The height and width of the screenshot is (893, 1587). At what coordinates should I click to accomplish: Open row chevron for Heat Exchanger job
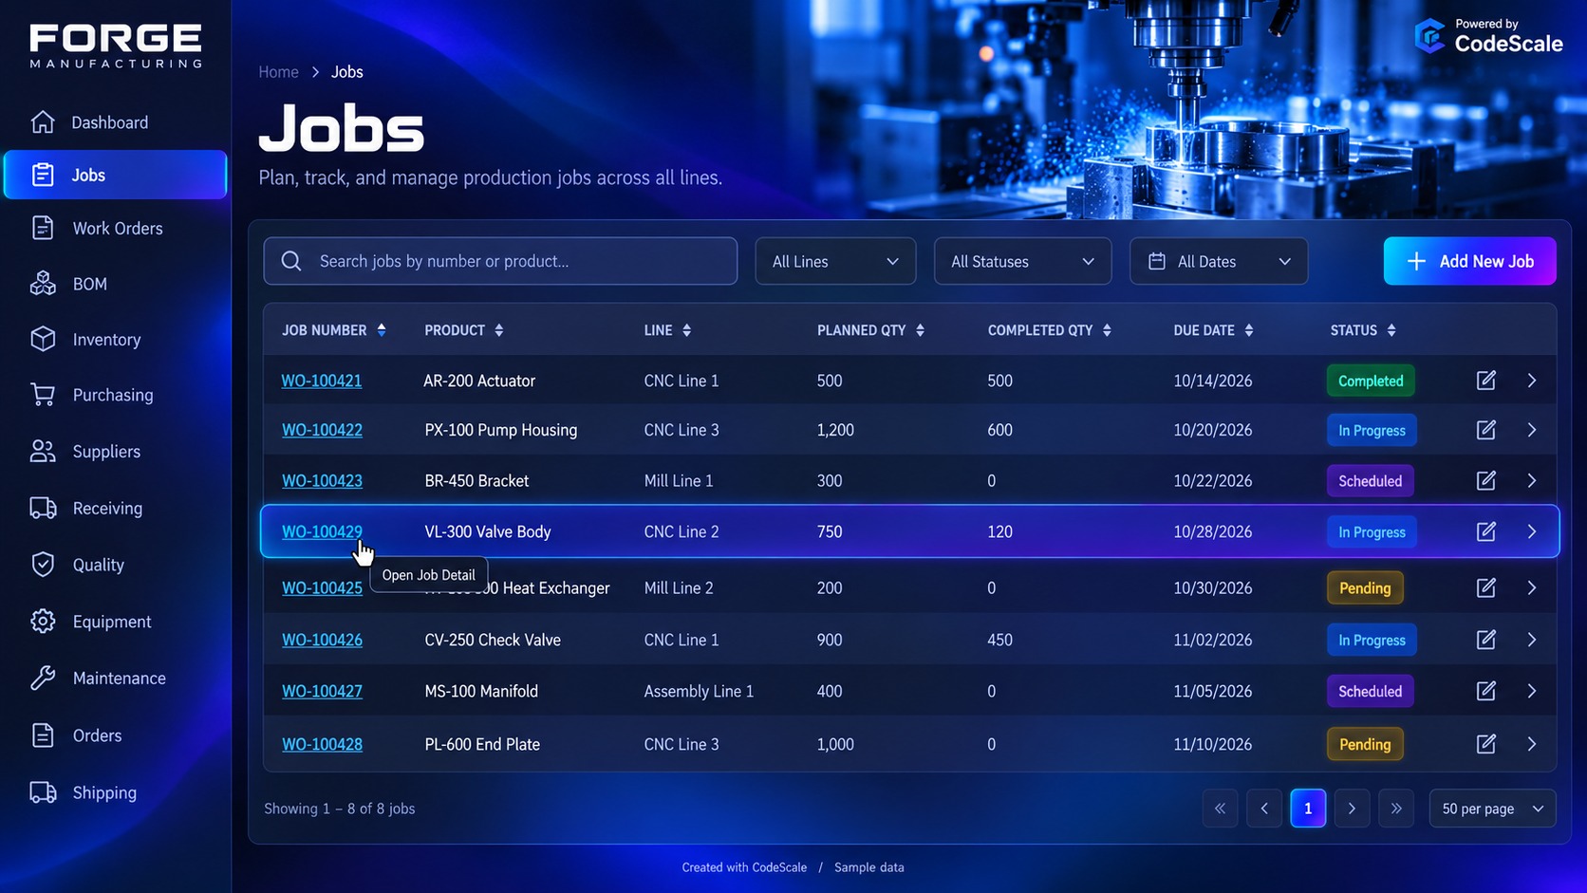1532,588
